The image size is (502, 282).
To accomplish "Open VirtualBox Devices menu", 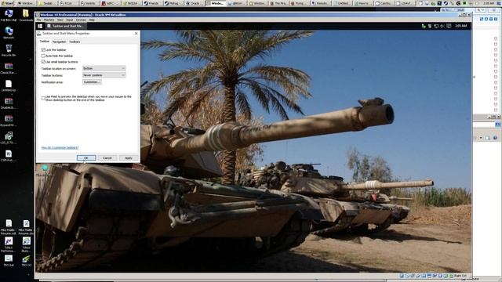I will click(x=81, y=20).
